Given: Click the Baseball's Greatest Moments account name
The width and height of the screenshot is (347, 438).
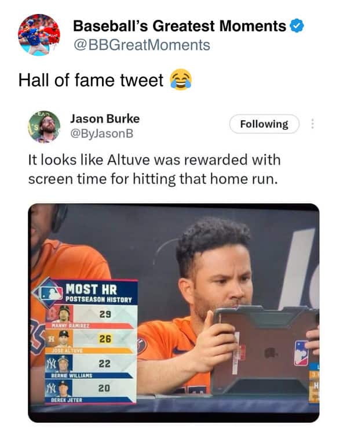Looking at the screenshot, I should click(x=180, y=26).
